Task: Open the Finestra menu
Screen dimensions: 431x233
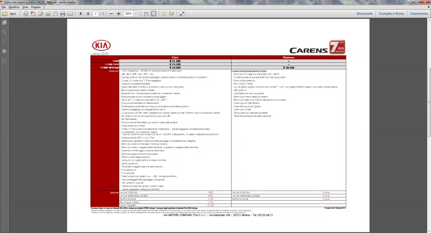Action: [36, 7]
